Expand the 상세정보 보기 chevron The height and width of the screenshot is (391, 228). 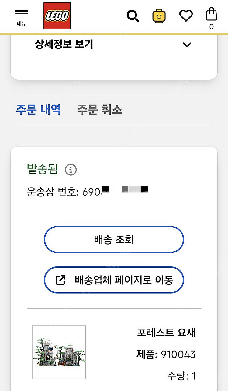point(187,45)
